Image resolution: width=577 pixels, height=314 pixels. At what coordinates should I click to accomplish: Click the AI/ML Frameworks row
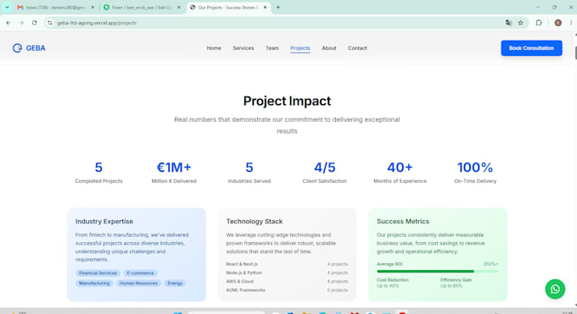(x=287, y=290)
